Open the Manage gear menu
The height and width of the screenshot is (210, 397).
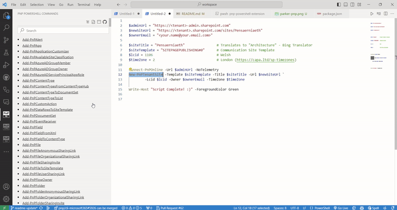click(x=6, y=199)
